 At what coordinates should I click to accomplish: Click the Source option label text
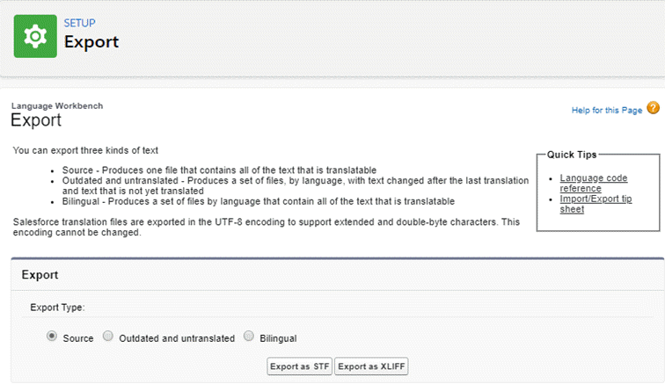pyautogui.click(x=78, y=337)
